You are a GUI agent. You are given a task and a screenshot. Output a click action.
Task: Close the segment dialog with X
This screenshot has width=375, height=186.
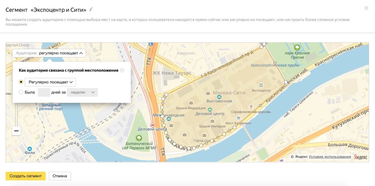[x=366, y=8]
